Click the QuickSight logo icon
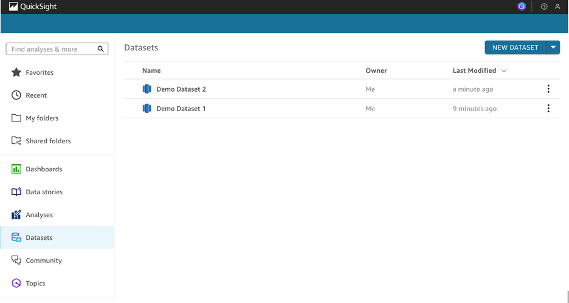The height and width of the screenshot is (303, 569). click(13, 7)
